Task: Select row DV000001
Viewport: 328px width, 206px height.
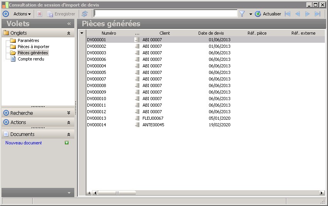Action: (x=206, y=40)
